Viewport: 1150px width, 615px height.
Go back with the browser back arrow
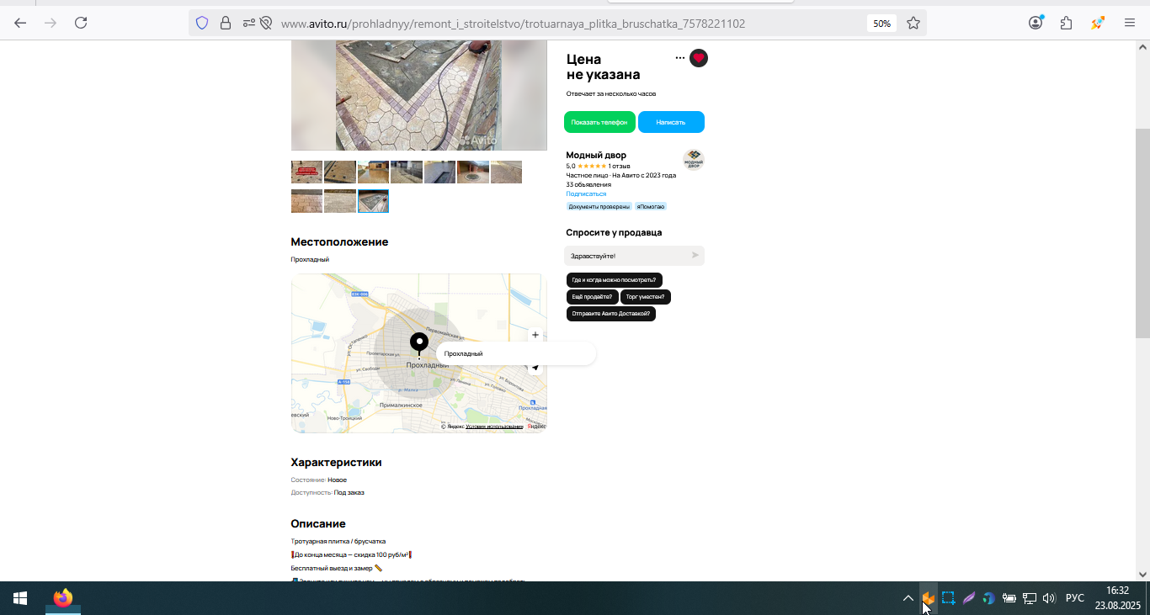(20, 23)
